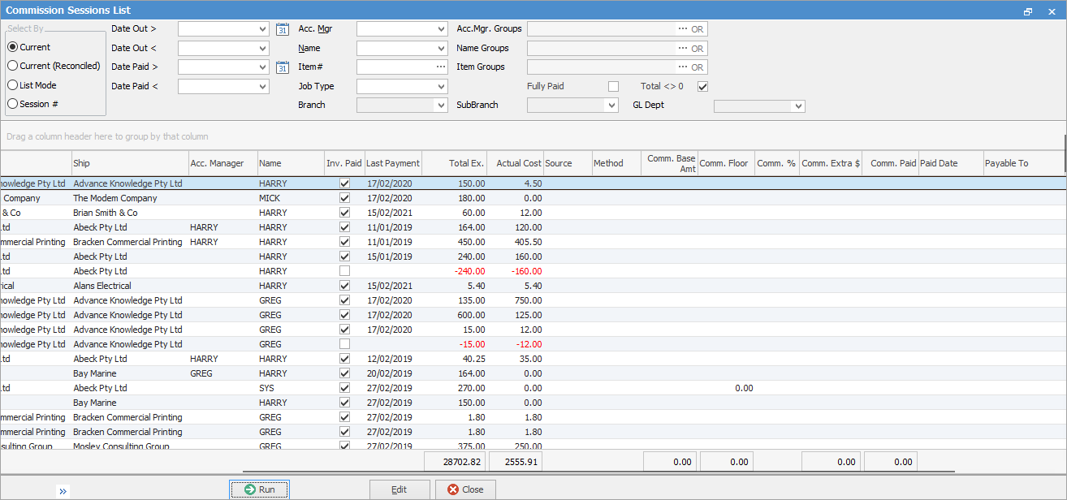Uncheck the Total <> 0 checkbox
The height and width of the screenshot is (500, 1067).
click(703, 86)
